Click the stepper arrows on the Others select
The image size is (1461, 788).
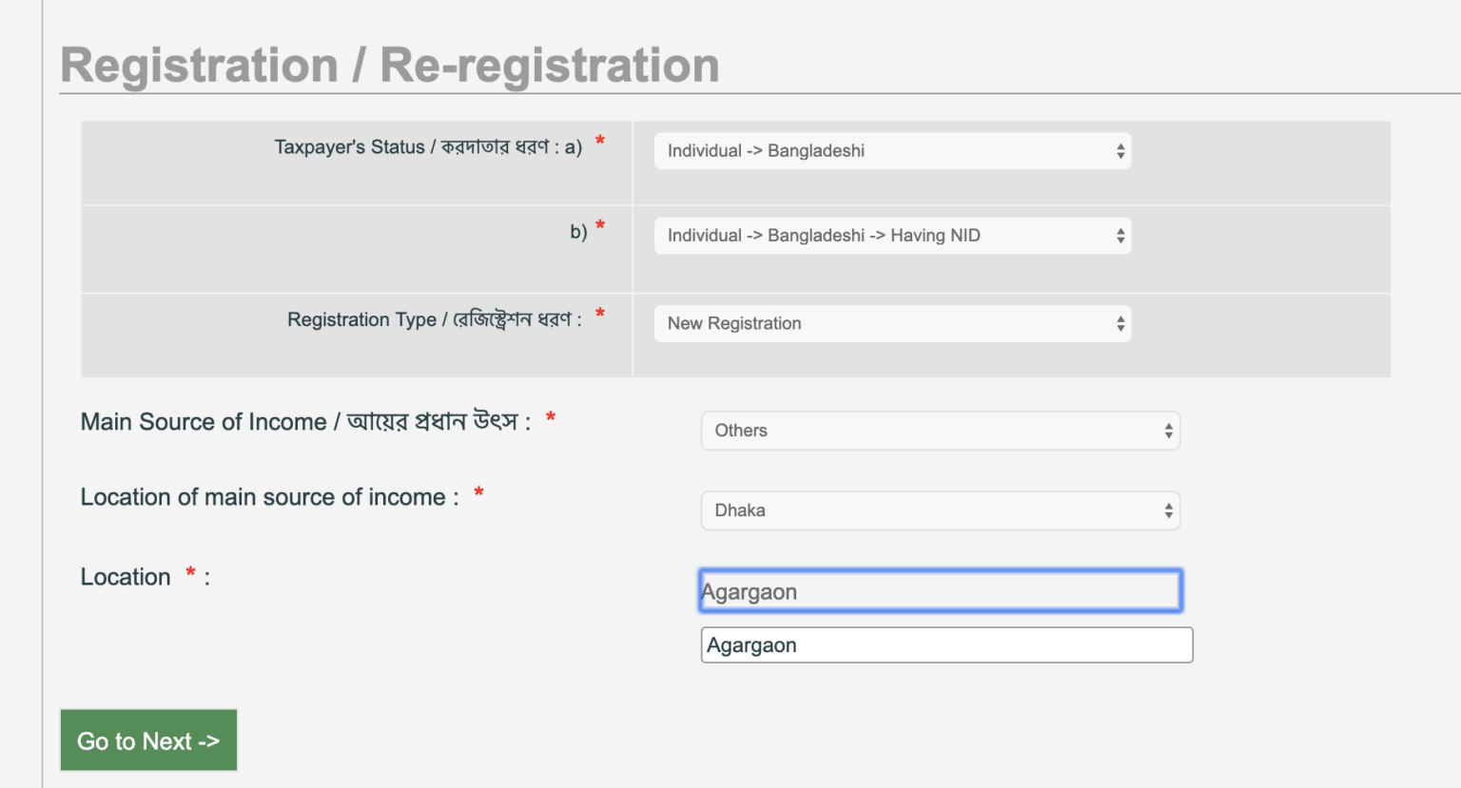(x=1168, y=431)
